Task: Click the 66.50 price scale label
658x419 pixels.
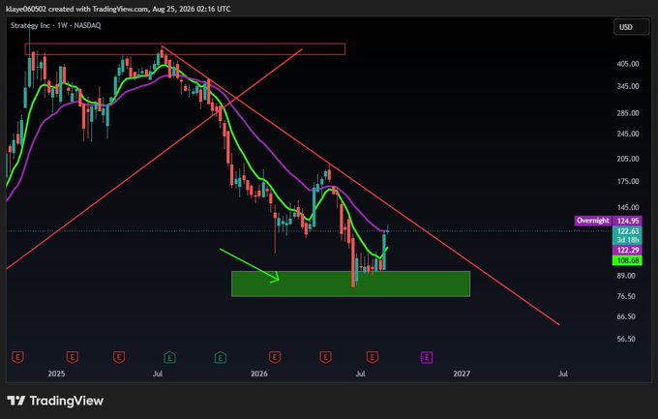Action: (x=626, y=316)
